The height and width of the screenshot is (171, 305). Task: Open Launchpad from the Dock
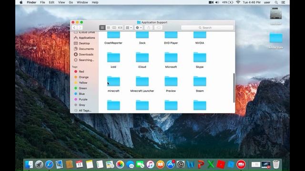pyautogui.click(x=39, y=164)
